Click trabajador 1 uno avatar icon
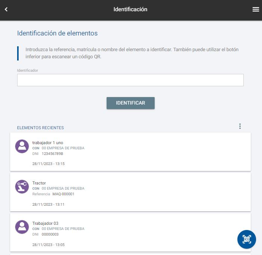This screenshot has height=255, width=262. click(22, 146)
